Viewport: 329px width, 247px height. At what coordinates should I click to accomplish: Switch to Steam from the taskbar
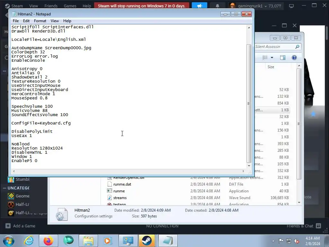coord(147,241)
